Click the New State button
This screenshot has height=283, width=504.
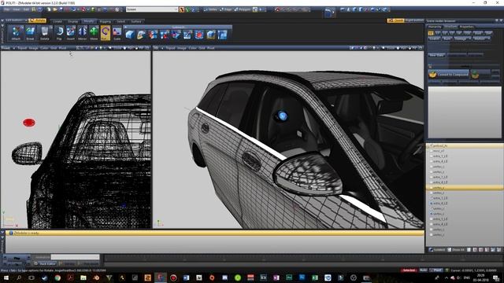[x=436, y=55]
